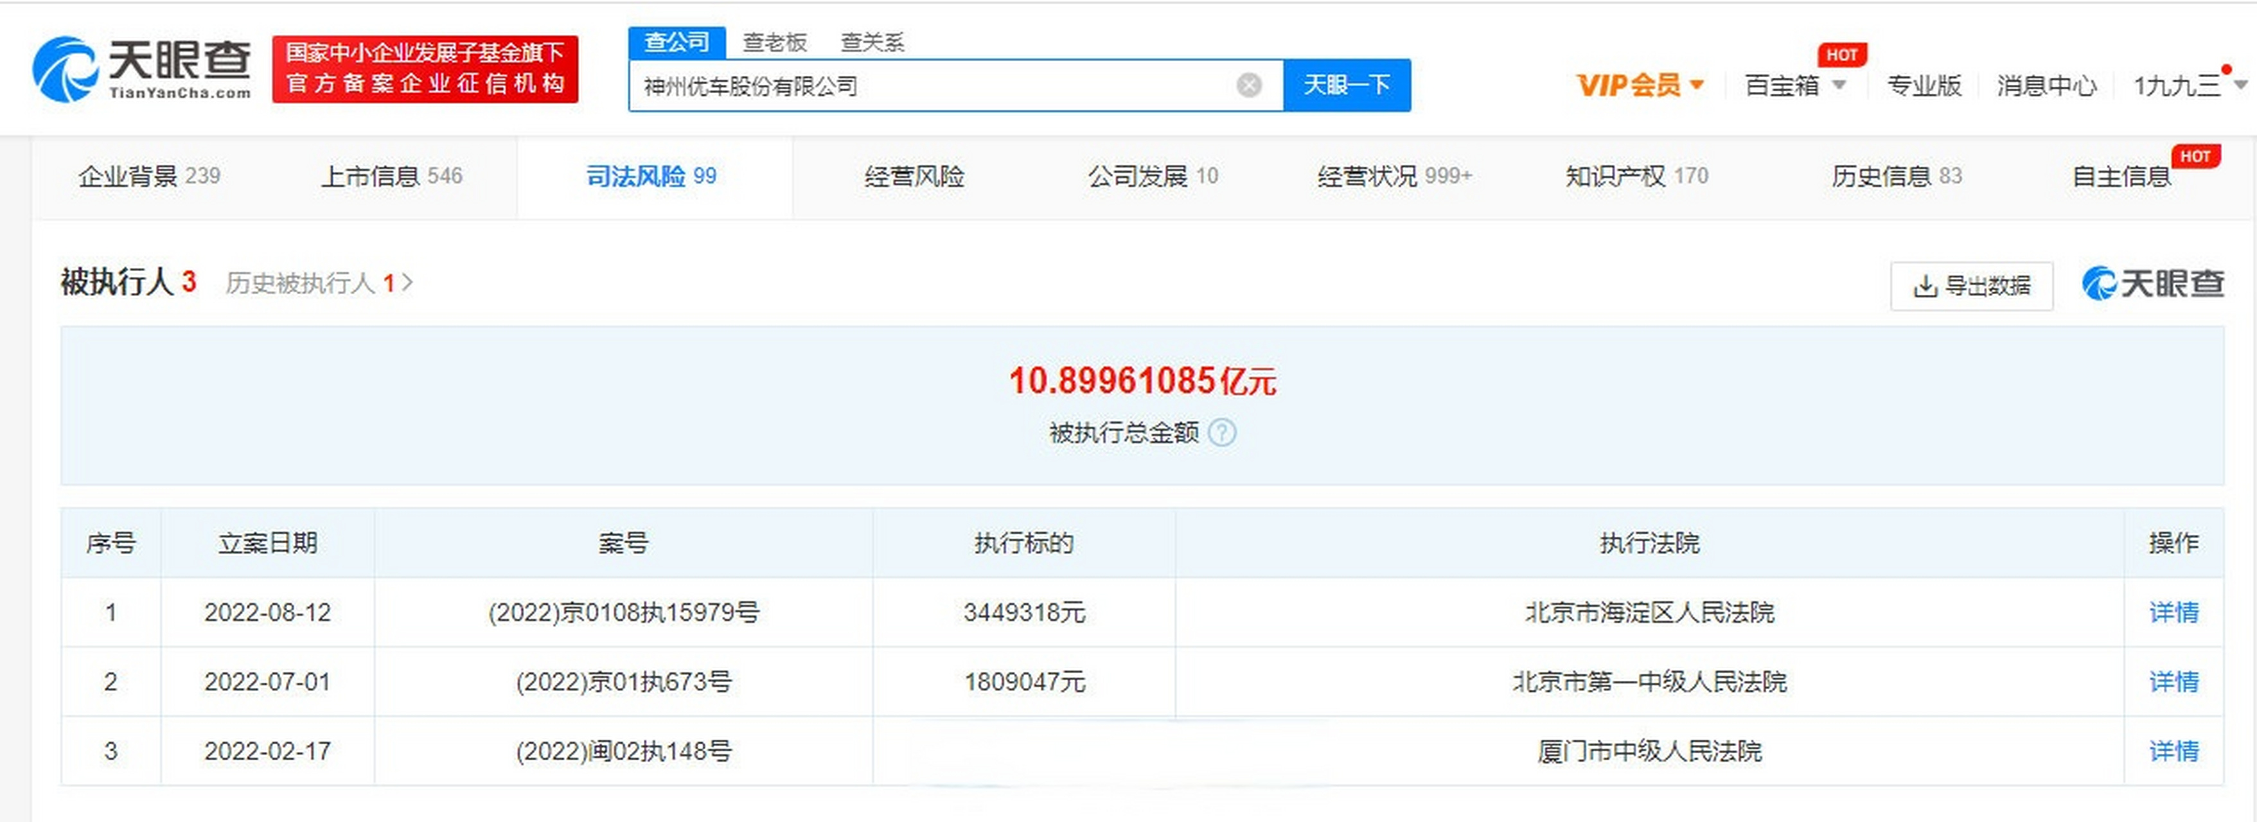Select case number (2022)闽02执148号
The image size is (2257, 822).
click(624, 751)
